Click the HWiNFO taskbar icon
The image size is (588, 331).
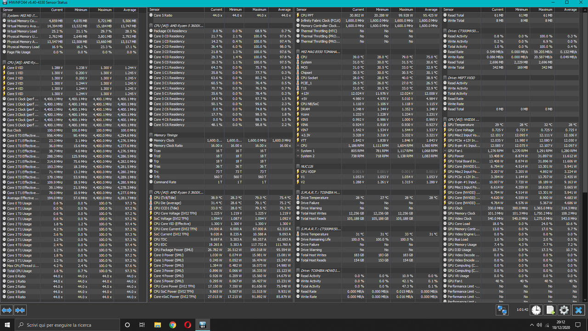[203, 325]
